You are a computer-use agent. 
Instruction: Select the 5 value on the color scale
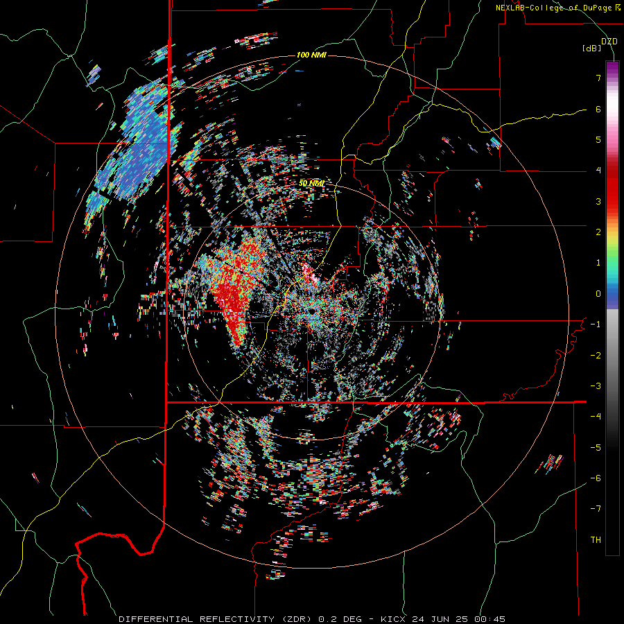(x=598, y=139)
